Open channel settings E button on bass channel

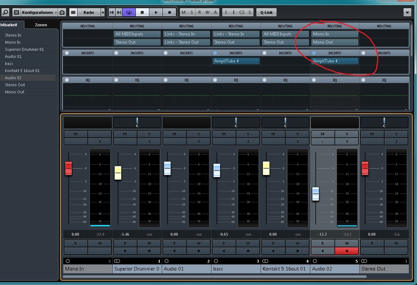coord(248,141)
